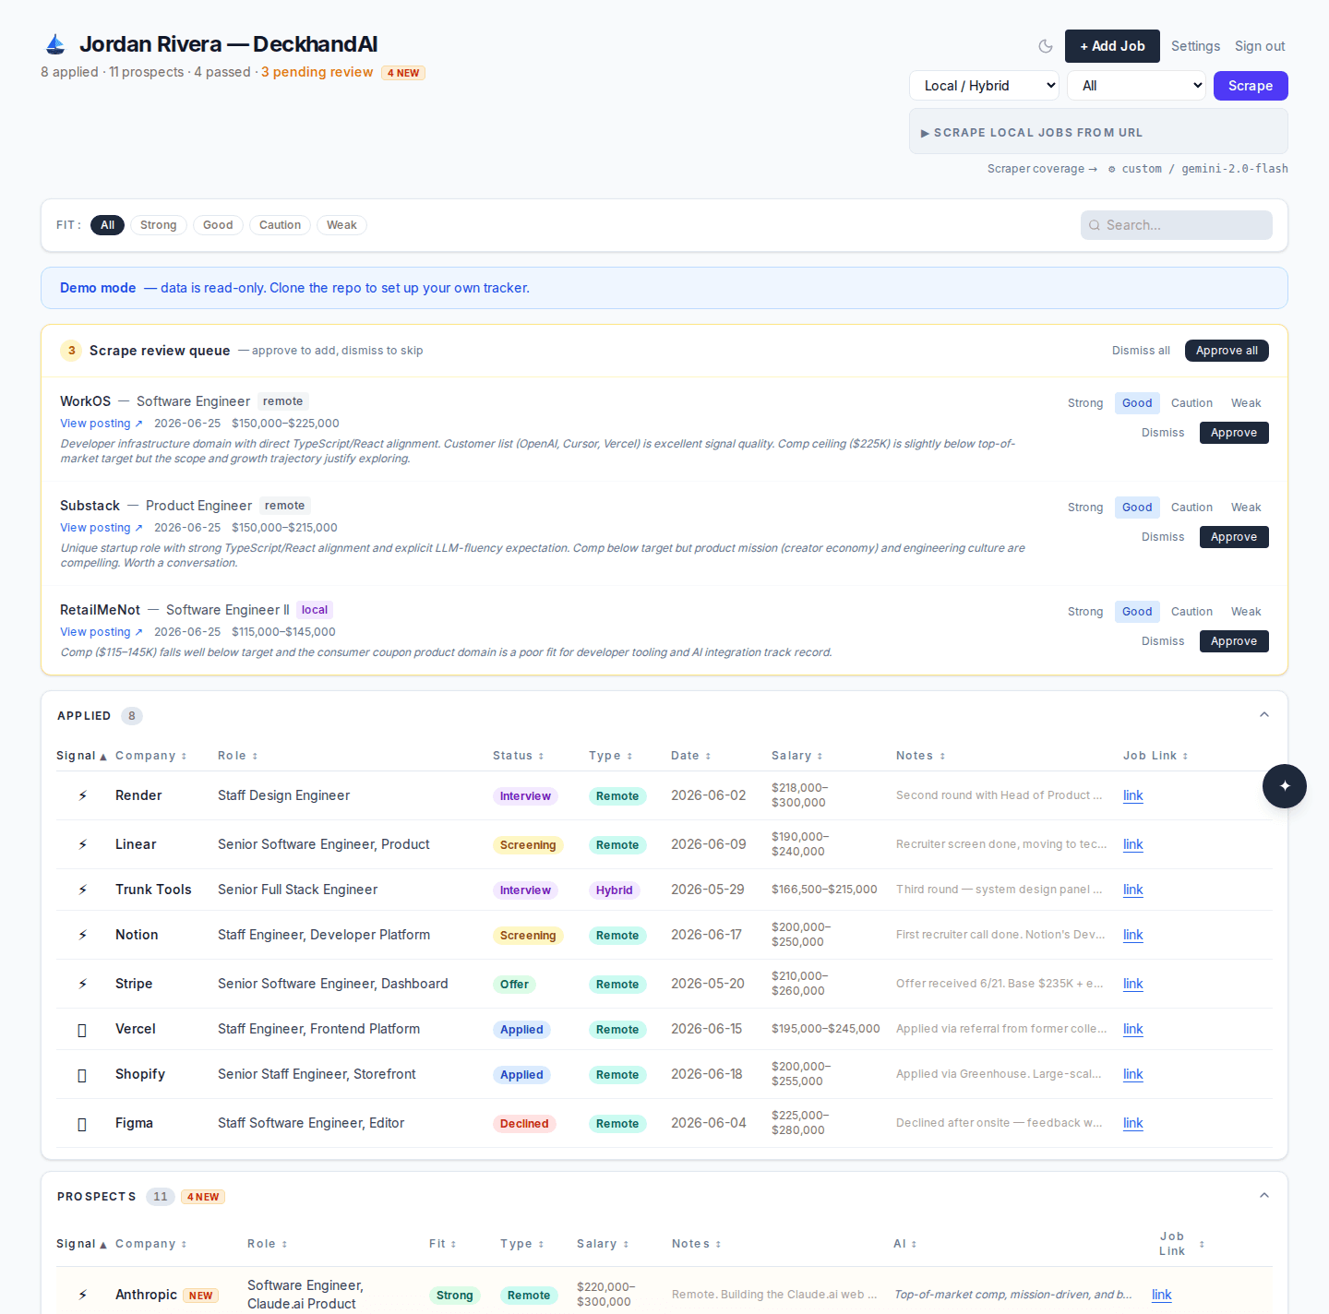Click lightning signal icon for Trunk Tools
1329x1314 pixels.
(82, 890)
